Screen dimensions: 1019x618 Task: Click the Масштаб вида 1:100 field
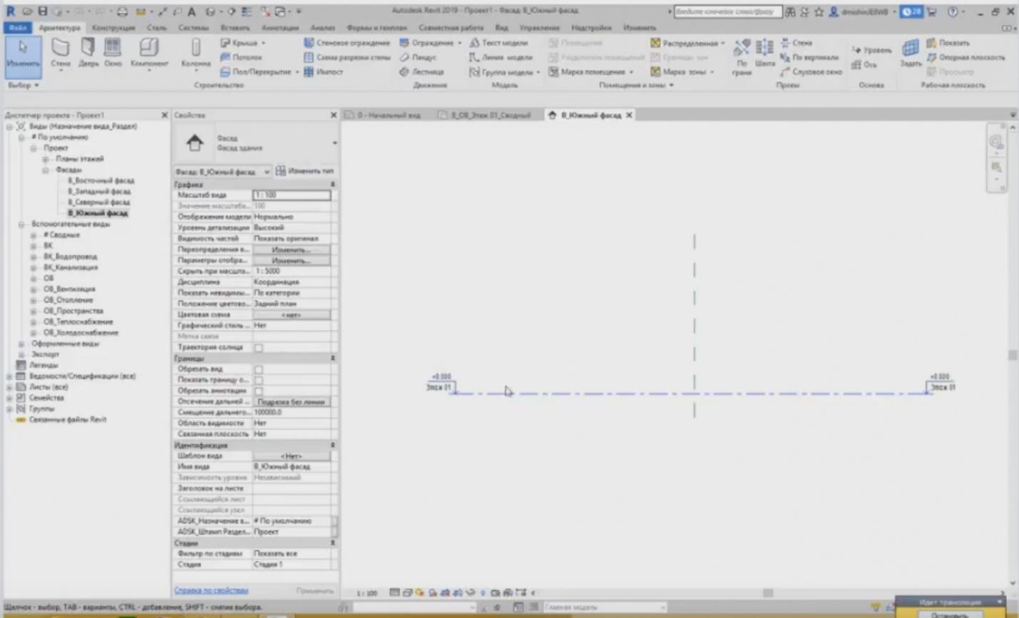point(291,195)
